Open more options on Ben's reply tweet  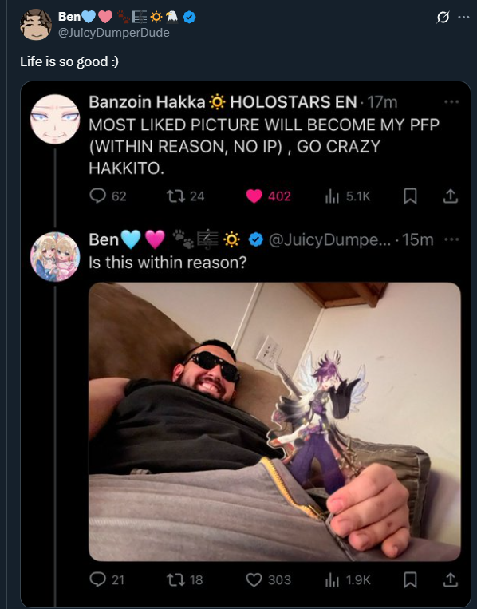(451, 239)
